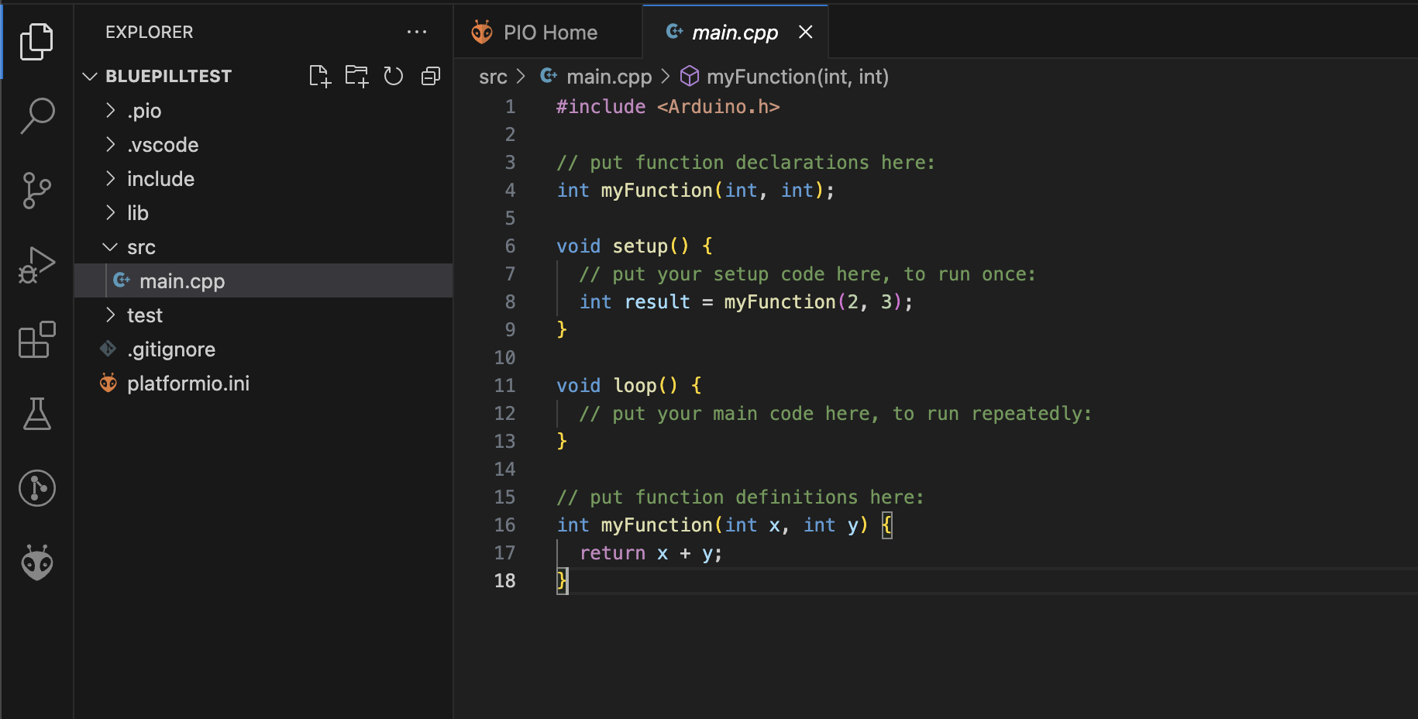This screenshot has height=719, width=1418.
Task: Open platformio.ini file
Action: [188, 384]
